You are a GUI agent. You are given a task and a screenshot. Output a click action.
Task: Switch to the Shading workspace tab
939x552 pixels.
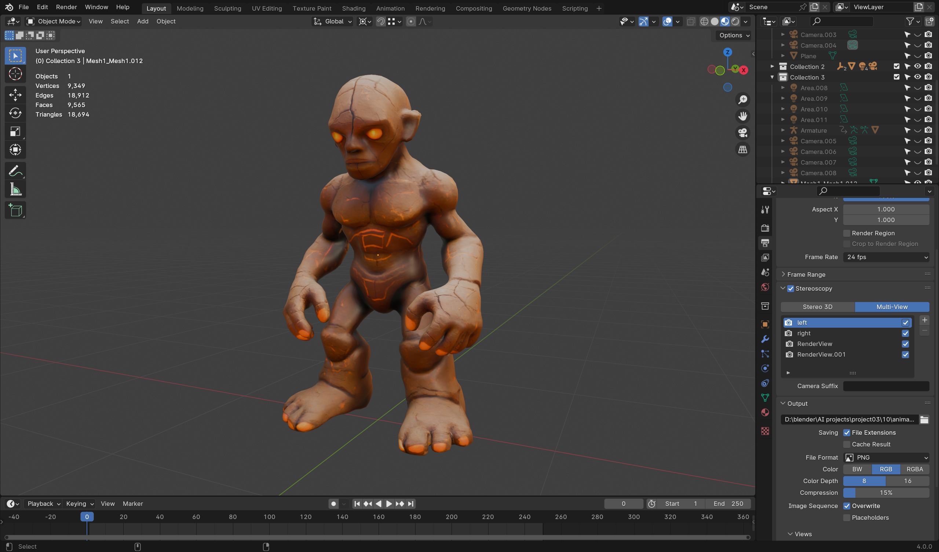(x=354, y=8)
